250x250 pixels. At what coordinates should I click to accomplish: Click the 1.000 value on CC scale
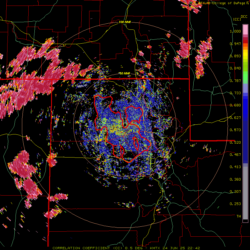[x=235, y=31]
